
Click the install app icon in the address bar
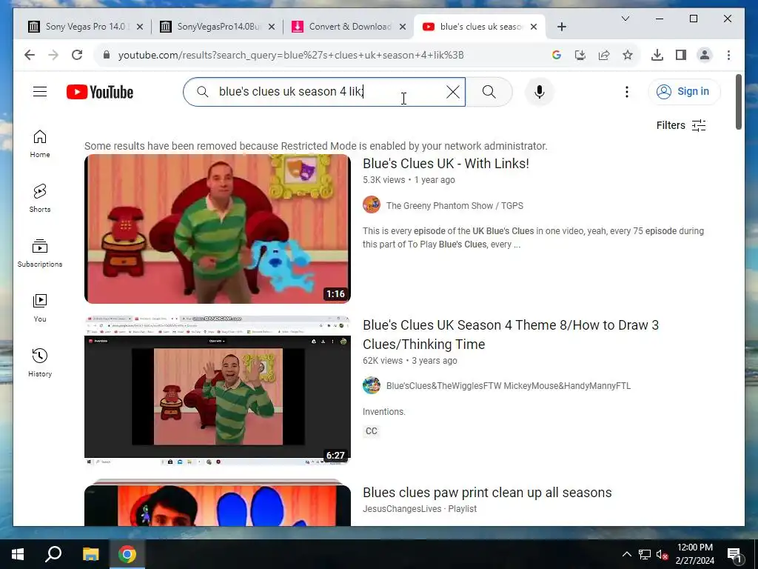(x=580, y=55)
